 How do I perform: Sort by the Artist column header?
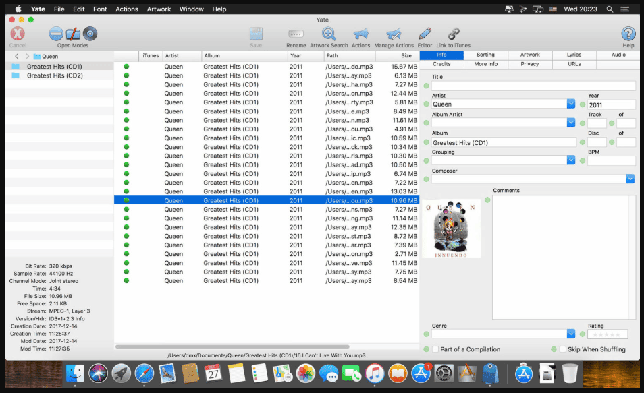(x=182, y=56)
